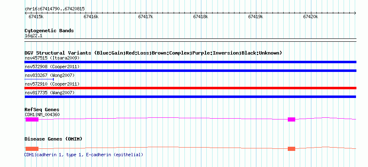Click the blue gain bar under nsv572908

point(190,71)
